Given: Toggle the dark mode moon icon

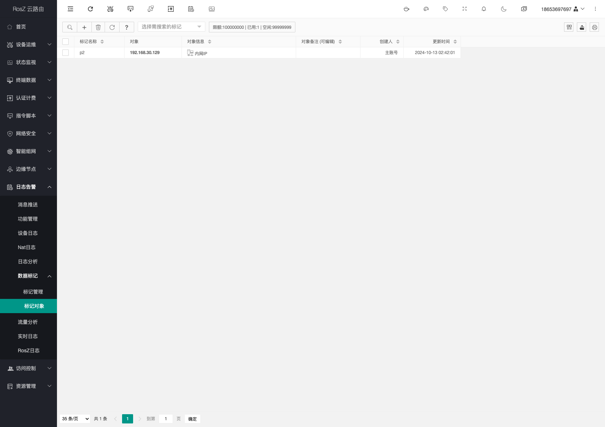Looking at the screenshot, I should (504, 9).
